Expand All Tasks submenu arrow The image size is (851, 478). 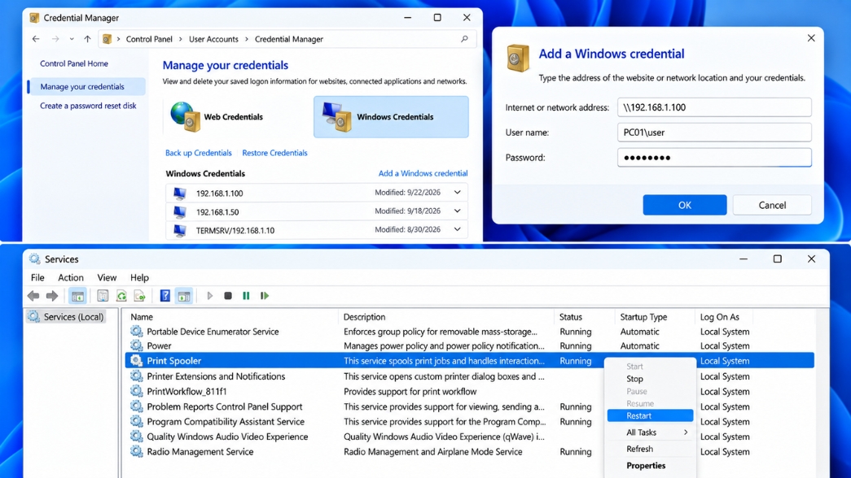tap(686, 432)
